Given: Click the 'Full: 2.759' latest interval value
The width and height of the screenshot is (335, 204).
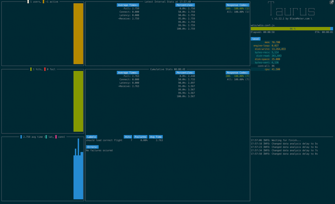Looking at the screenshot, I should (x=131, y=9).
